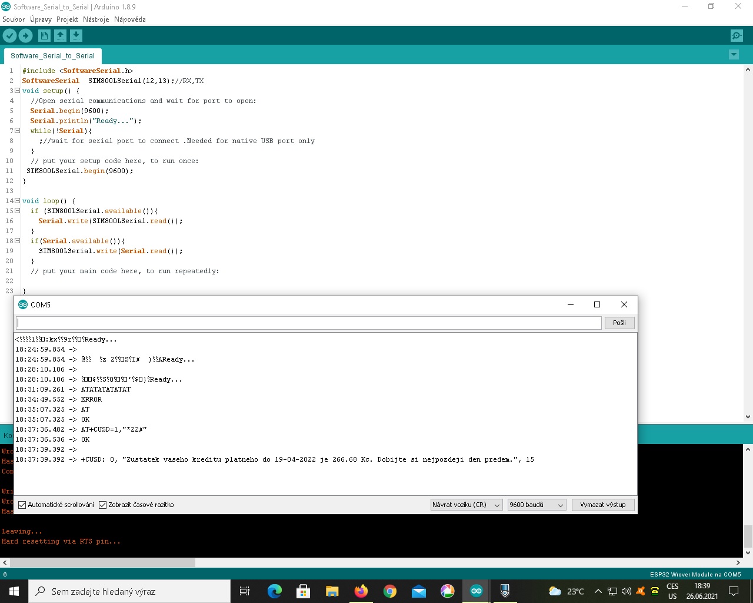Image resolution: width=753 pixels, height=603 pixels.
Task: Click the Verify sketch checkmark icon
Action: [x=9, y=36]
